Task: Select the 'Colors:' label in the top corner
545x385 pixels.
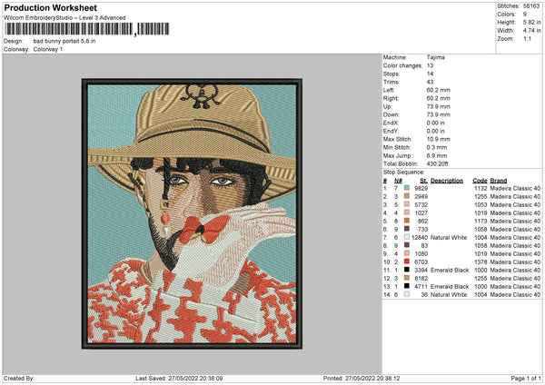Action: [506, 15]
